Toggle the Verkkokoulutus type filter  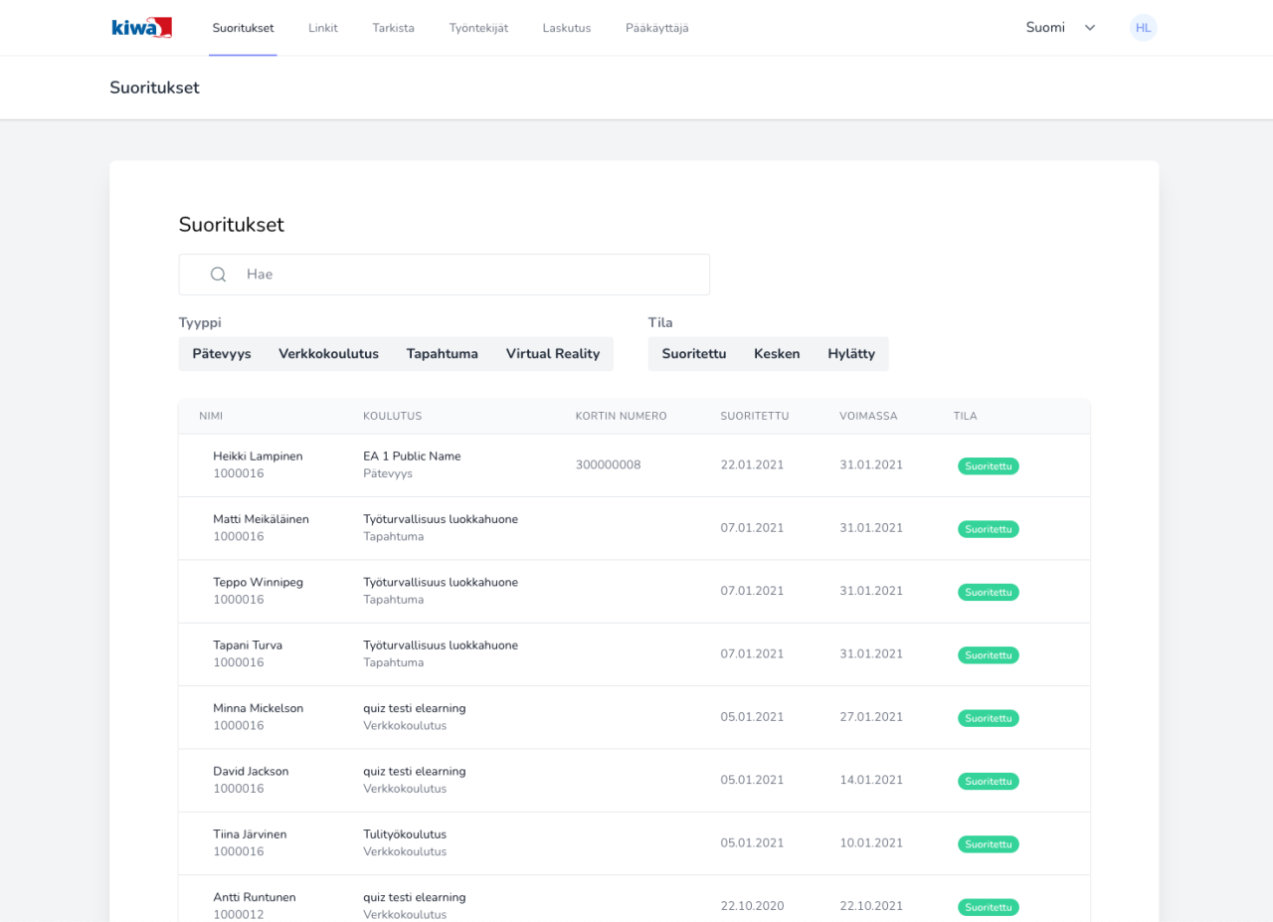coord(328,354)
